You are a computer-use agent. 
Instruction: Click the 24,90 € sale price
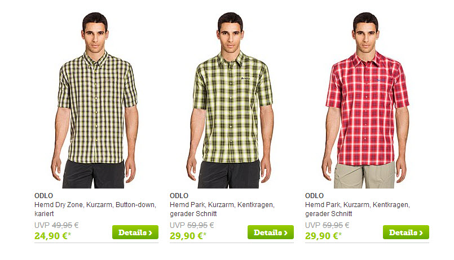coord(52,236)
